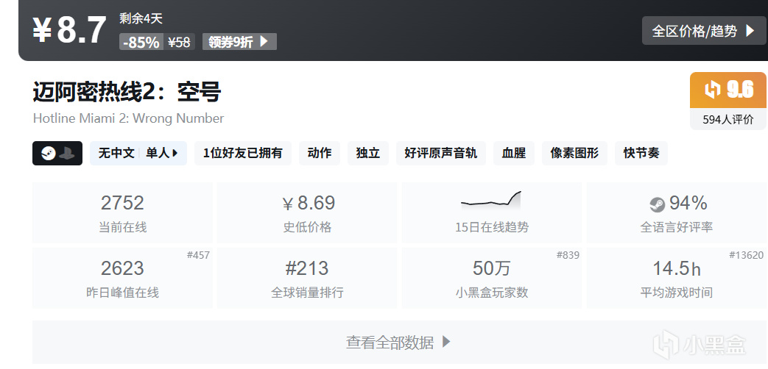The image size is (768, 369).
Task: Click the PlayStation platform icon
Action: coord(66,154)
